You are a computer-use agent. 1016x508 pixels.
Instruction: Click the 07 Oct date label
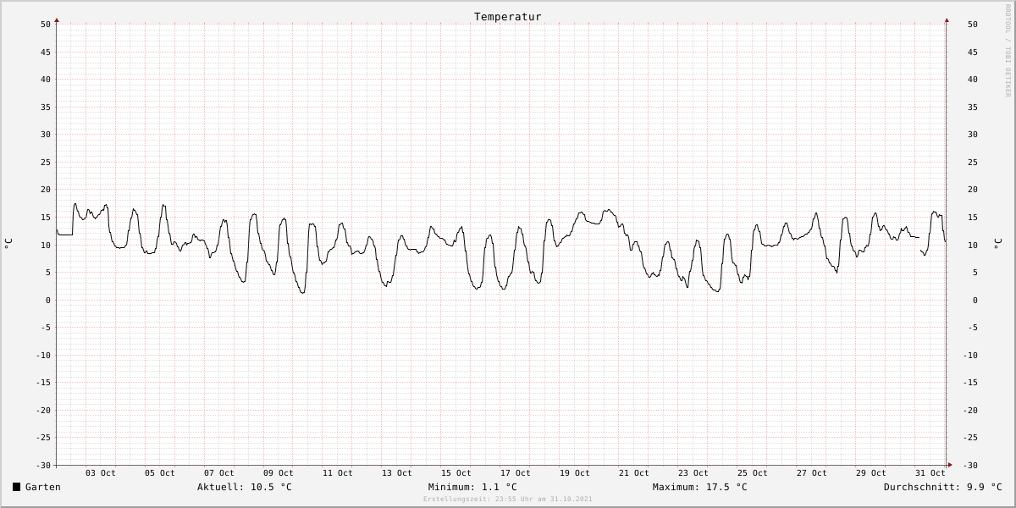219,473
